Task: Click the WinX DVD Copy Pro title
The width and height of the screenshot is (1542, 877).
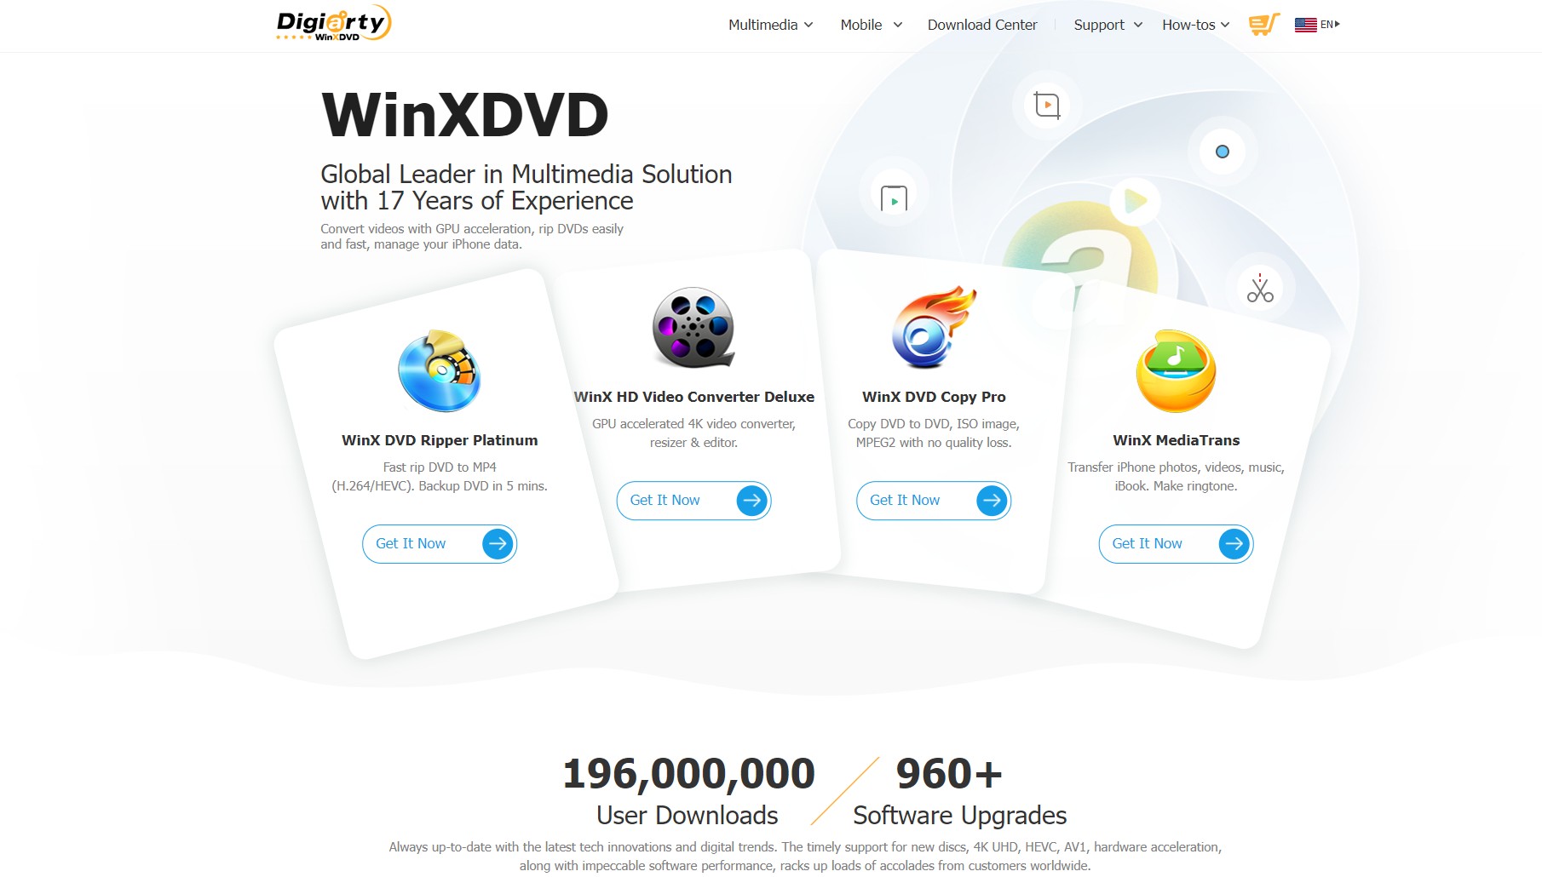Action: (934, 397)
